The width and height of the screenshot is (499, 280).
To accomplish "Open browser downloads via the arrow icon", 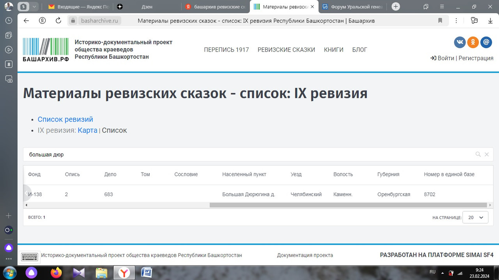I will [490, 21].
